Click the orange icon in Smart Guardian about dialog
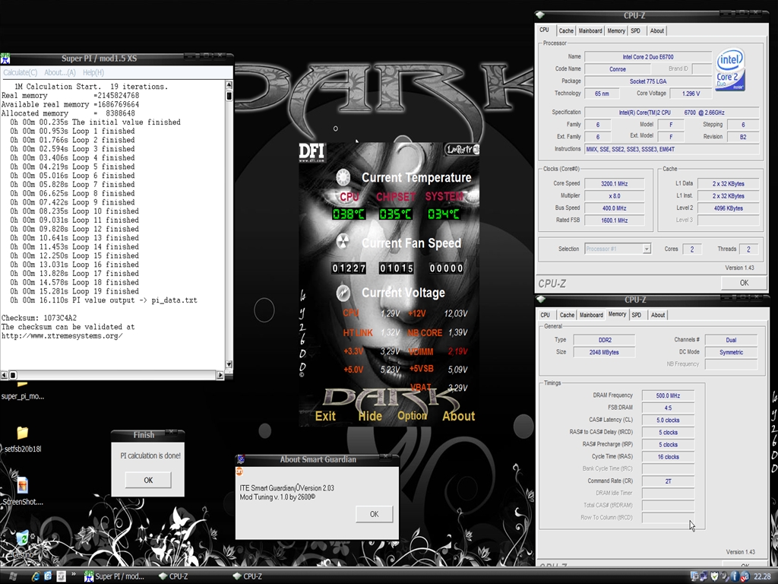778x584 pixels. (x=239, y=471)
